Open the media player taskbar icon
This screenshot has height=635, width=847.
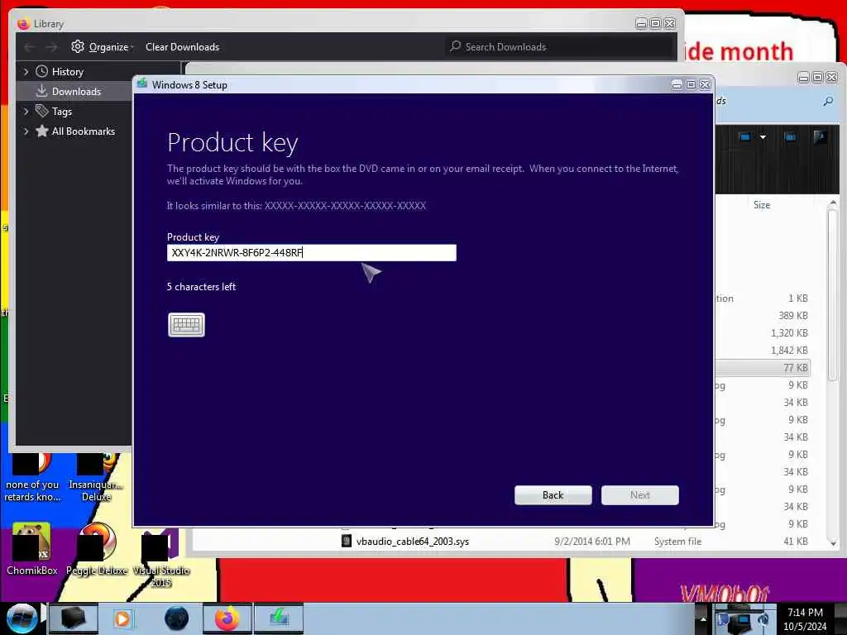coord(122,618)
